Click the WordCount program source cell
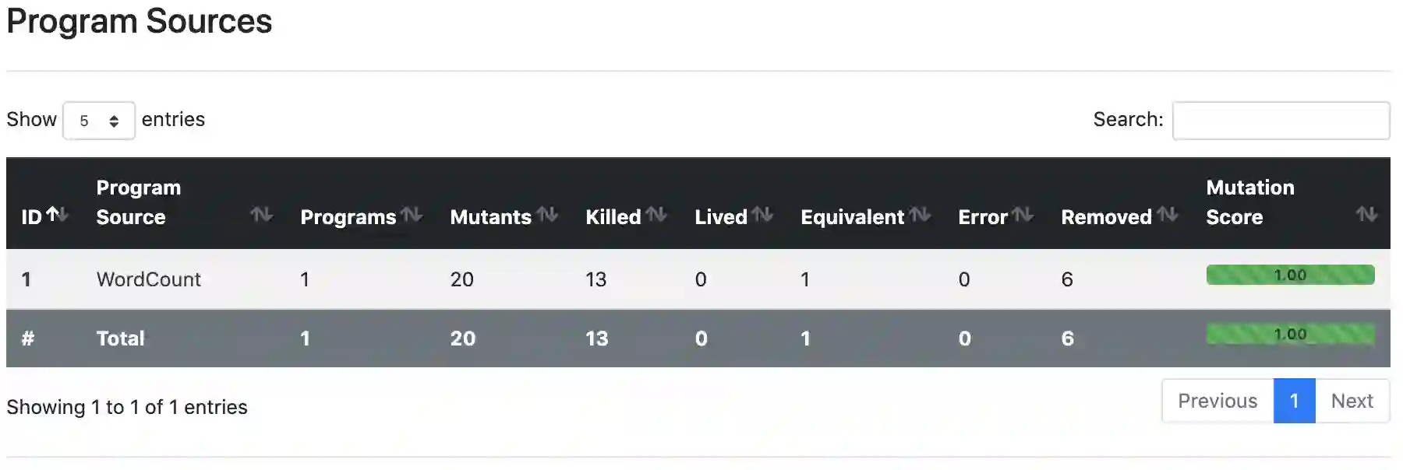The width and height of the screenshot is (1403, 470). pos(149,279)
